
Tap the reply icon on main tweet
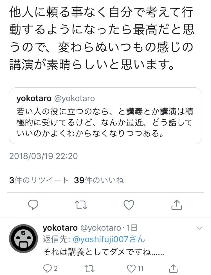[x=33, y=205]
